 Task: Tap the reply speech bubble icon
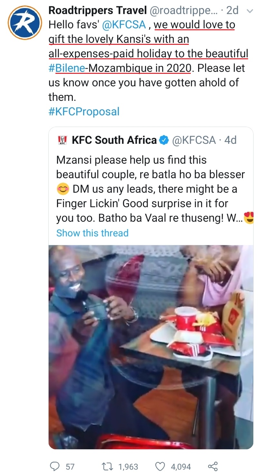tap(55, 466)
